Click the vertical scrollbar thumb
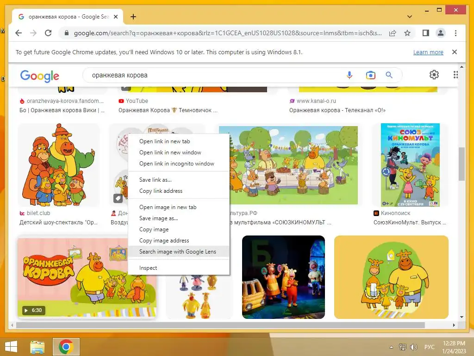The width and height of the screenshot is (474, 356). [x=462, y=164]
